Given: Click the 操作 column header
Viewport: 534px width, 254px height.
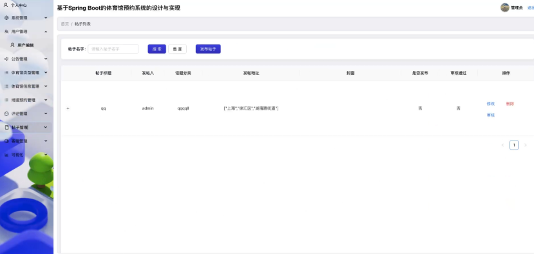Looking at the screenshot, I should coord(506,73).
